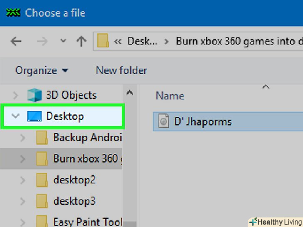Click the application icon in title bar

pyautogui.click(x=13, y=12)
